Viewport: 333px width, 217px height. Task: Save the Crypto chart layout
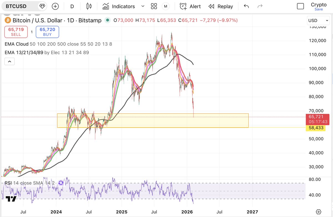319,9
